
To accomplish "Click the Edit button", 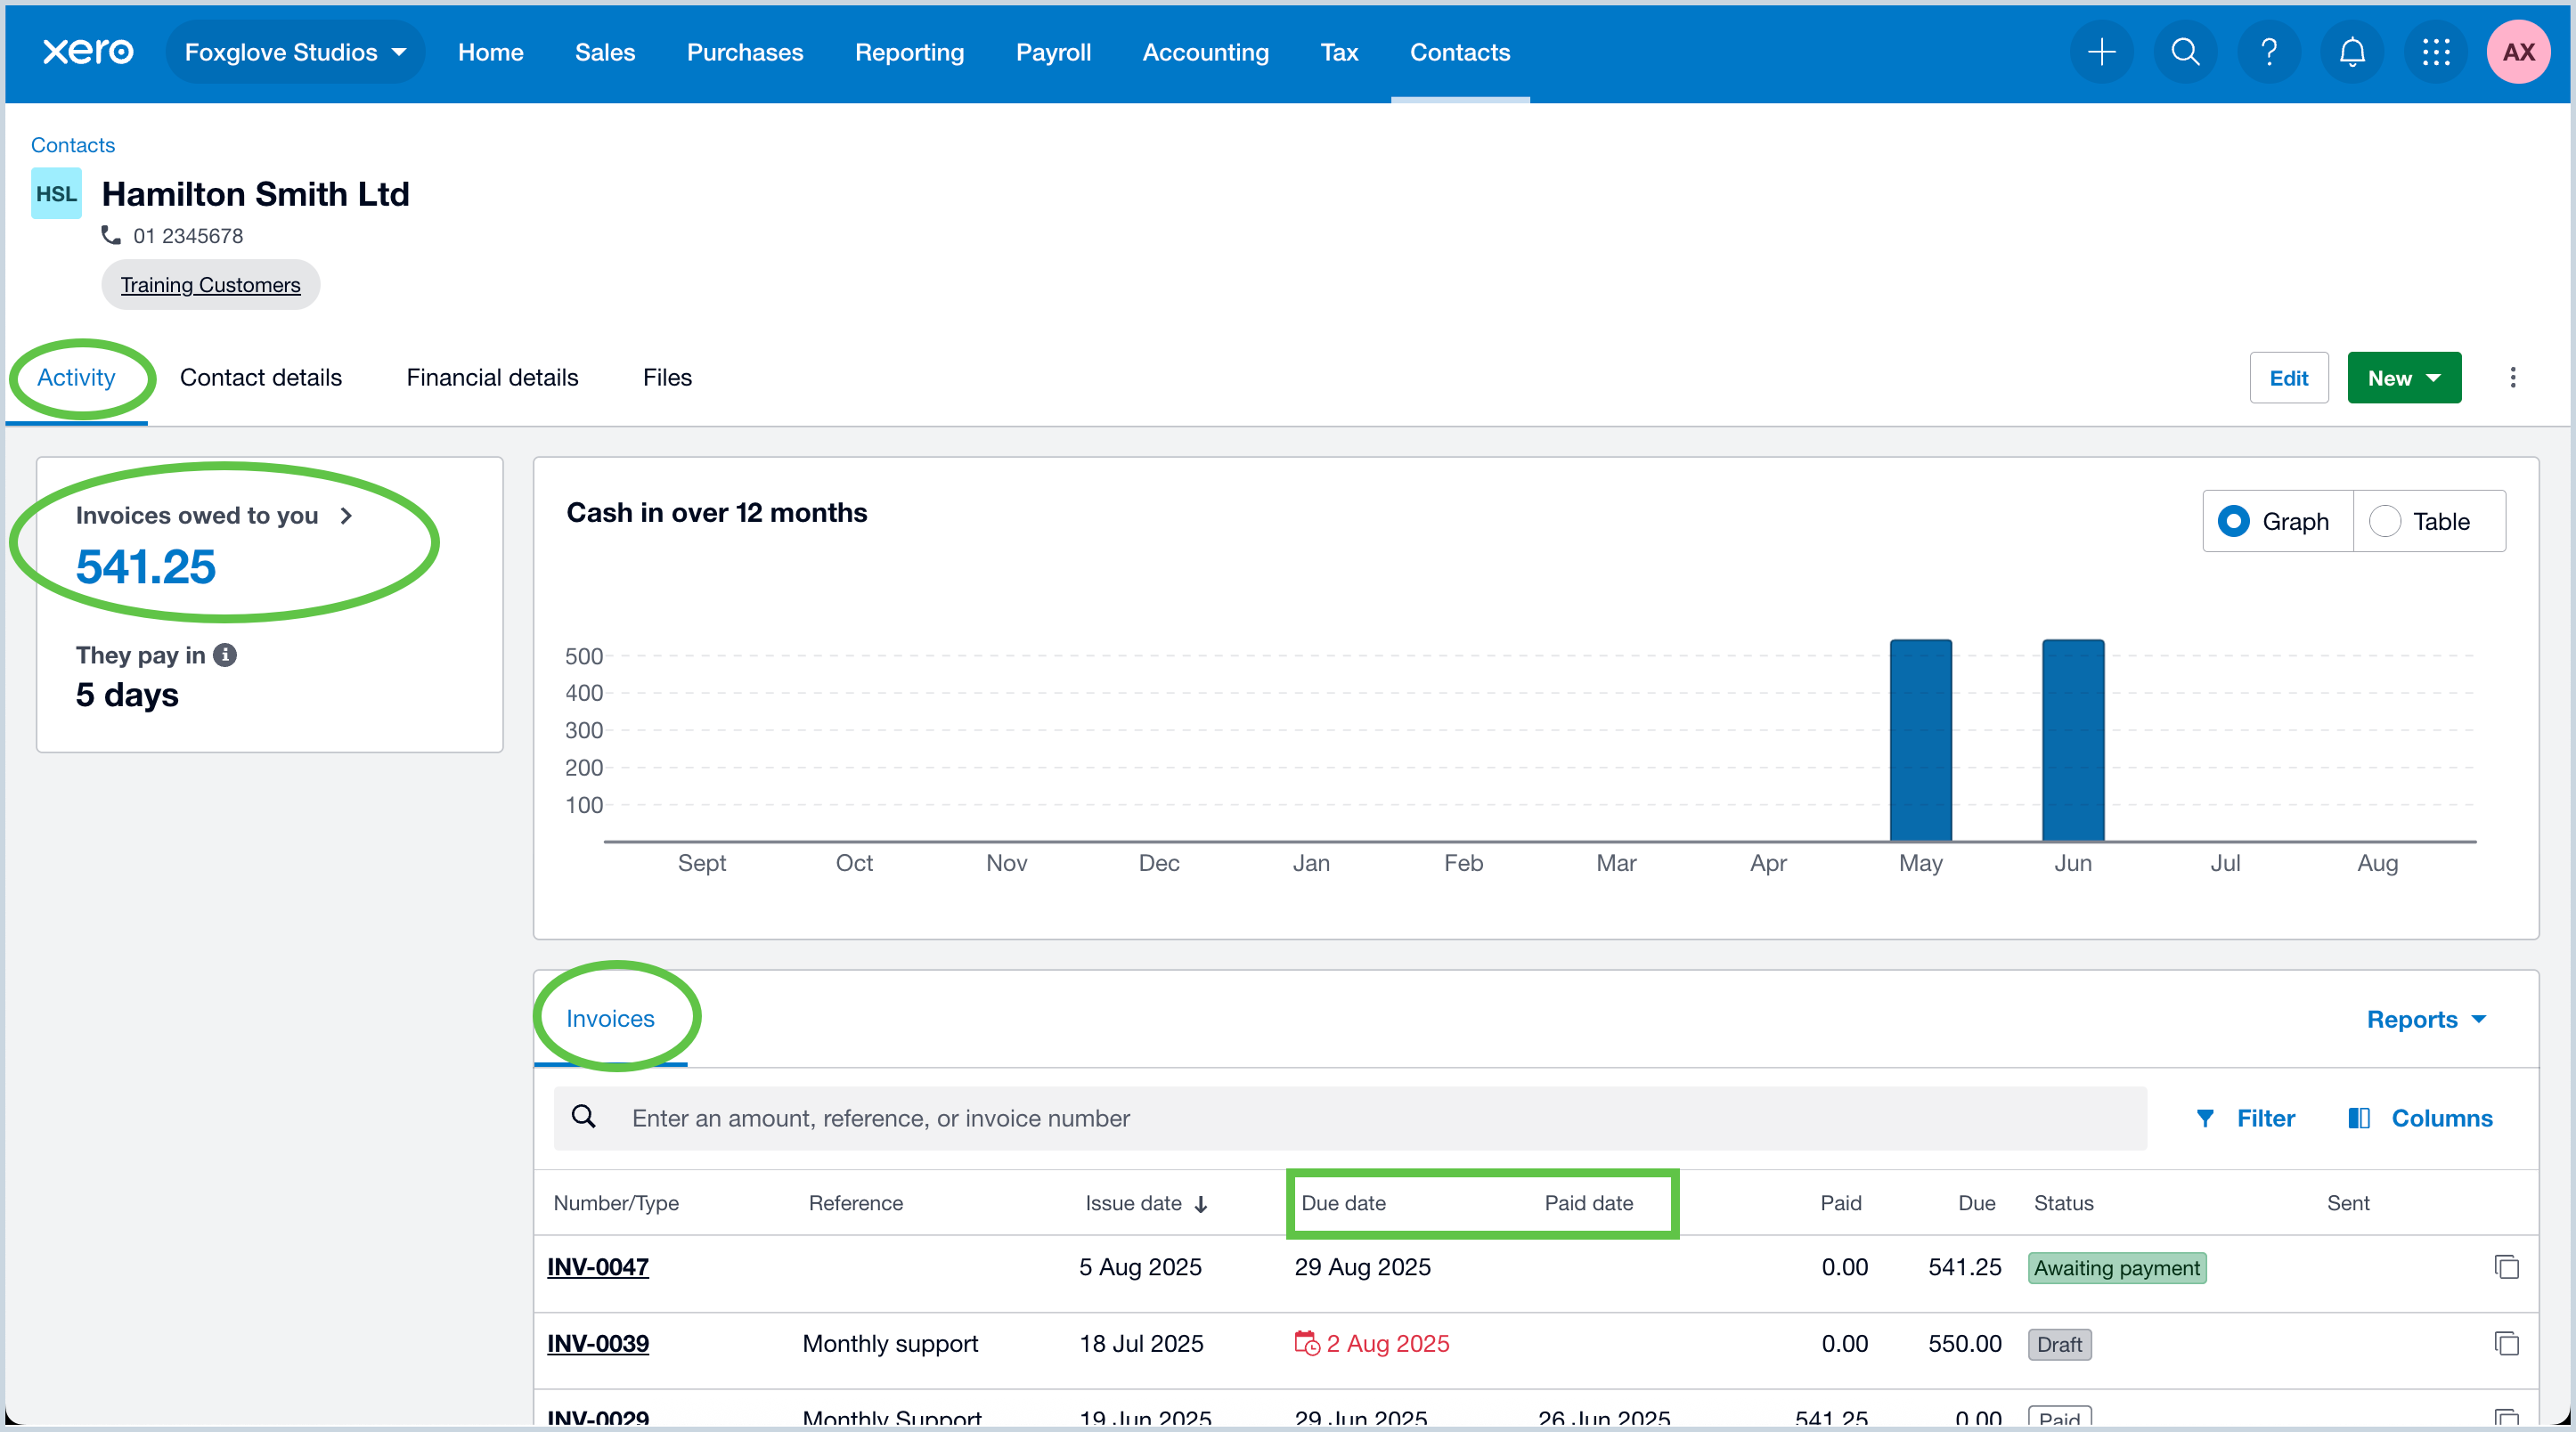I will tap(2289, 378).
